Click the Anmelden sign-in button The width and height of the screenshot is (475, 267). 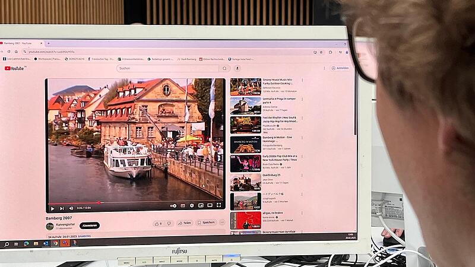(x=340, y=68)
